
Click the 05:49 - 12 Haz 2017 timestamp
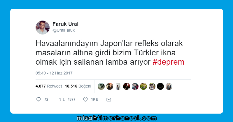click(x=54, y=73)
